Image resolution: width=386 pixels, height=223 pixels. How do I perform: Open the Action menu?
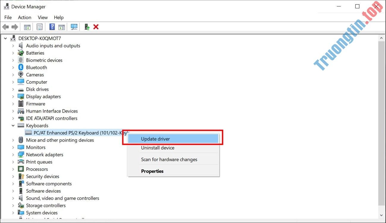pos(24,18)
